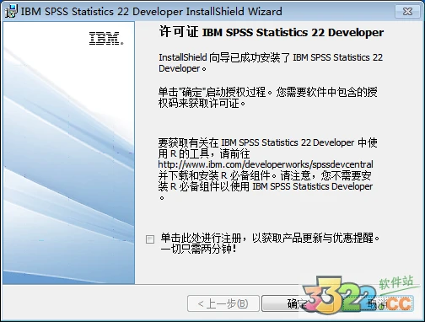Click the 确定 button to start licensing
This screenshot has width=425, height=322.
(298, 303)
